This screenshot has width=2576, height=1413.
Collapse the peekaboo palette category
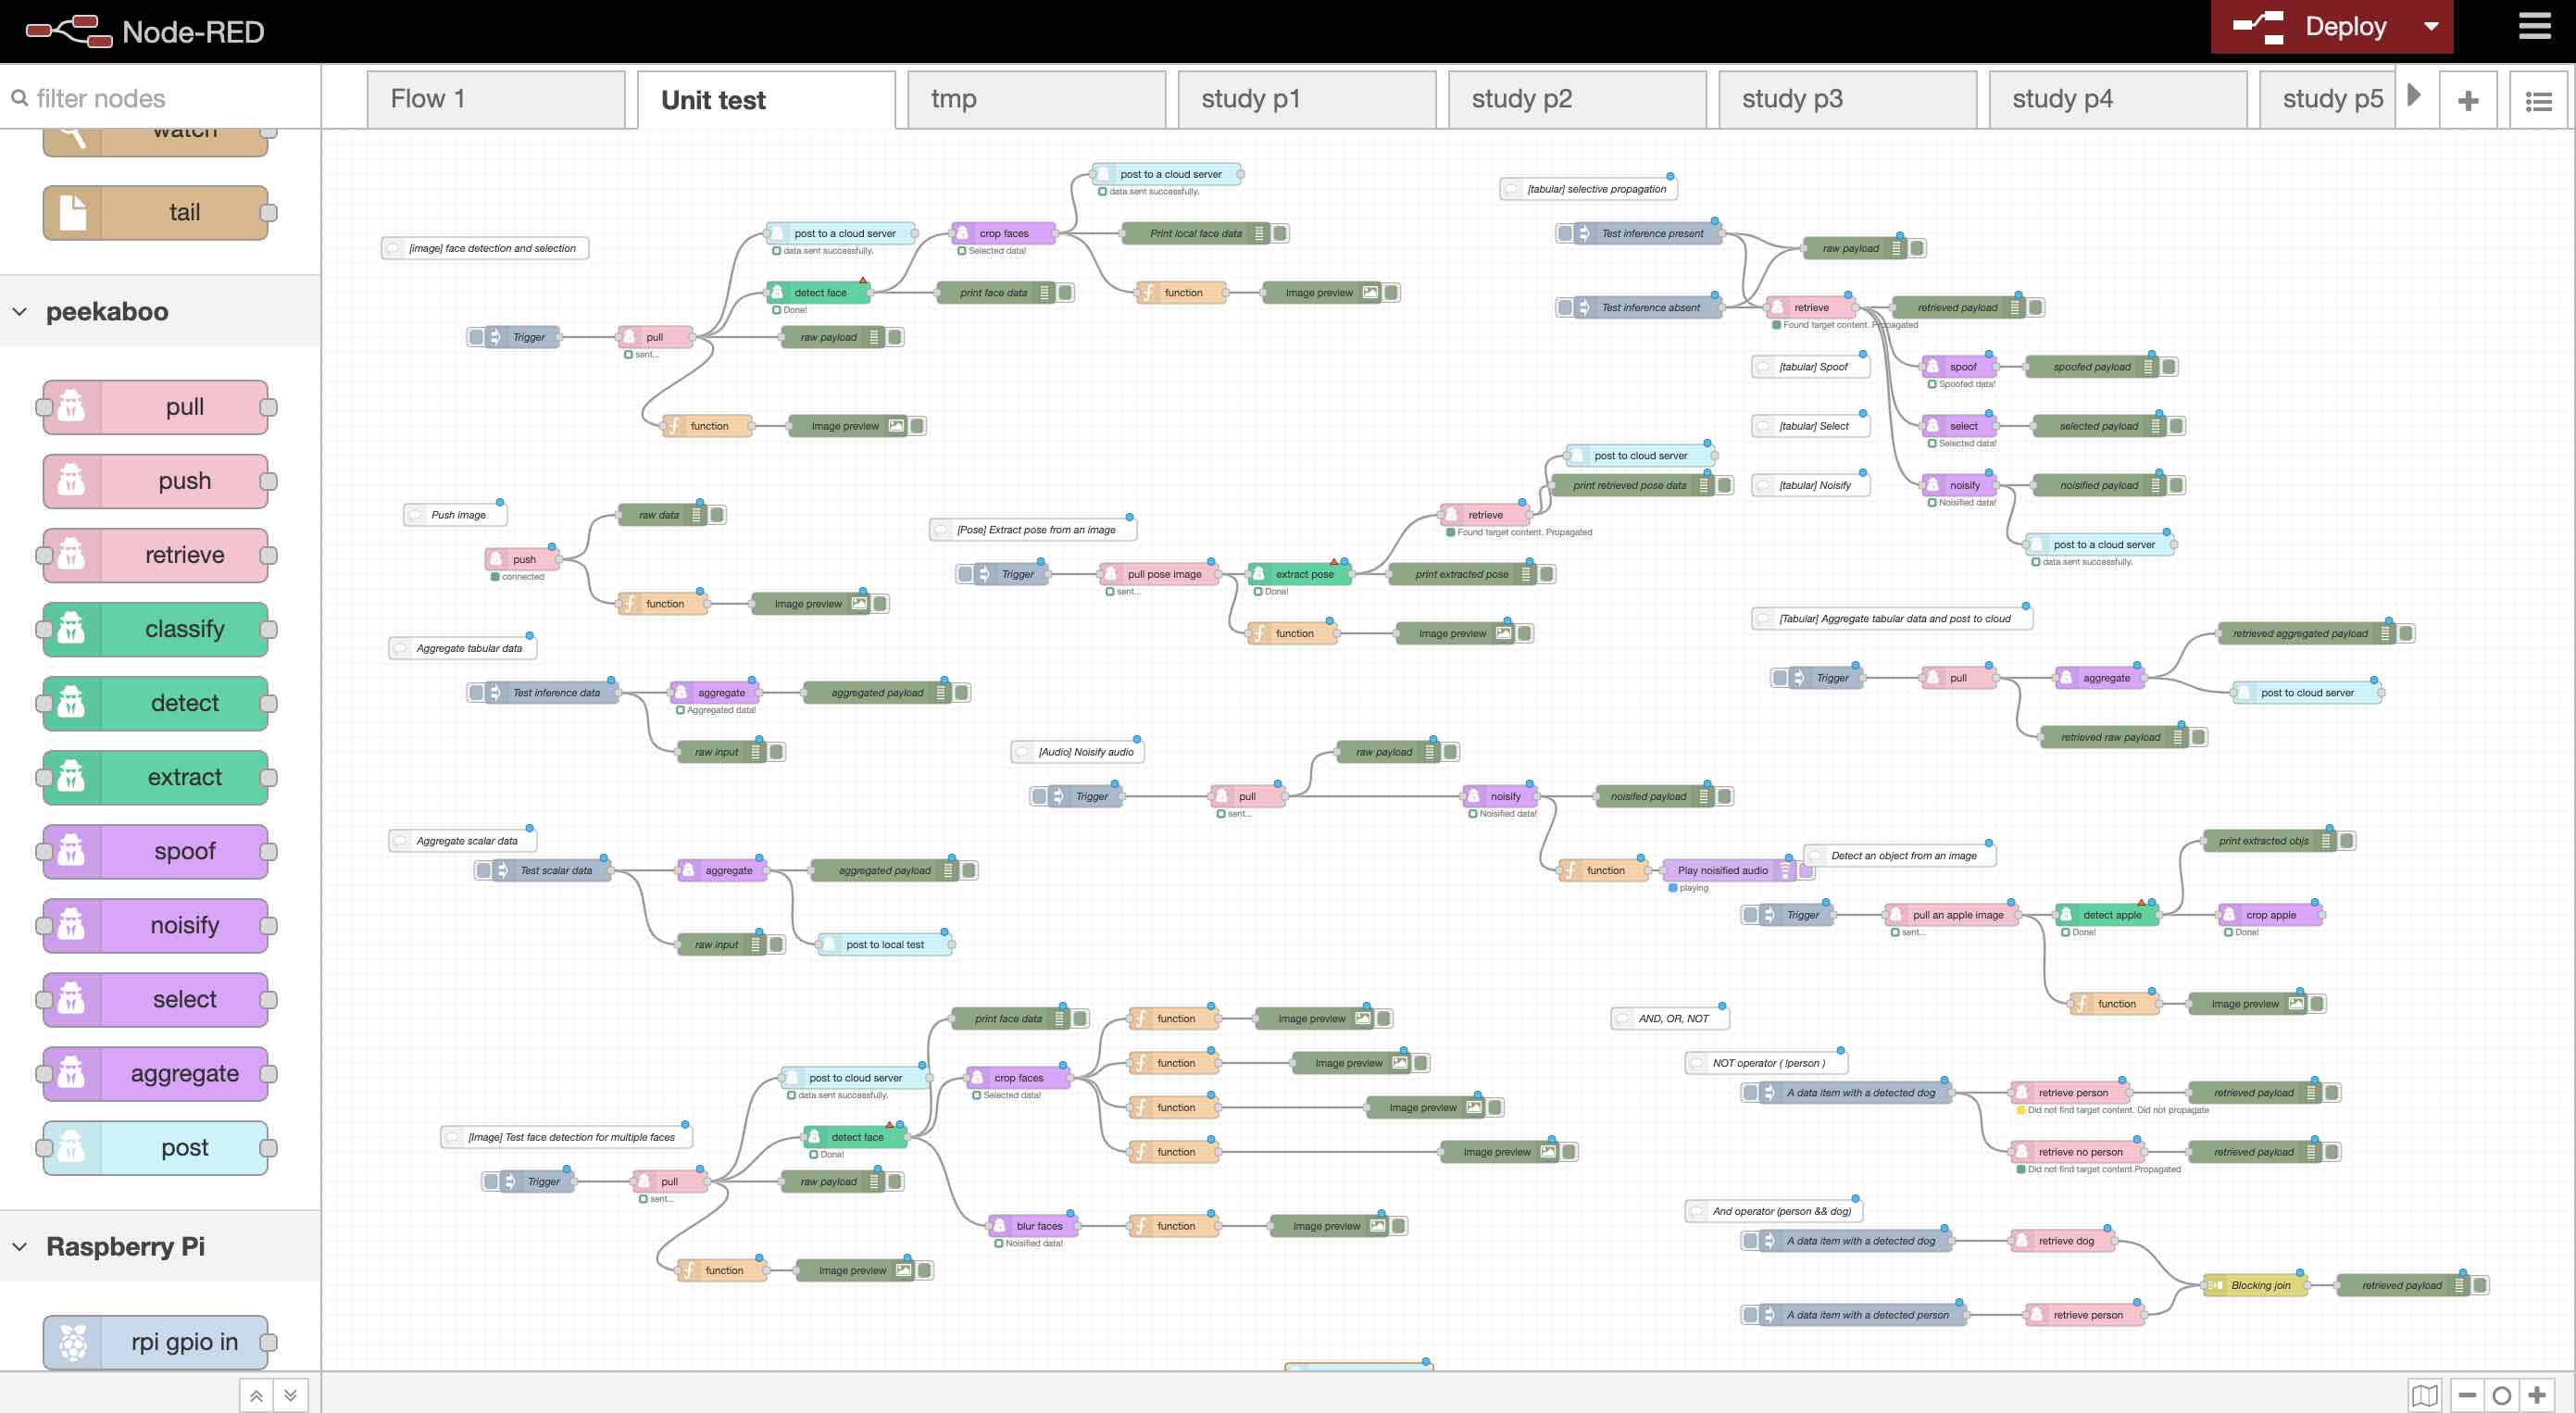[20, 312]
